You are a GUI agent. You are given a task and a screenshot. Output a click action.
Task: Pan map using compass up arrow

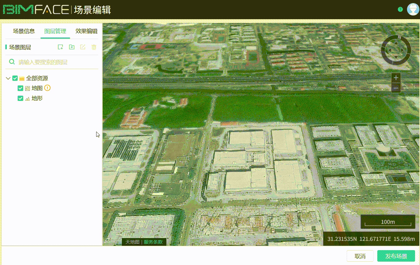(x=396, y=44)
